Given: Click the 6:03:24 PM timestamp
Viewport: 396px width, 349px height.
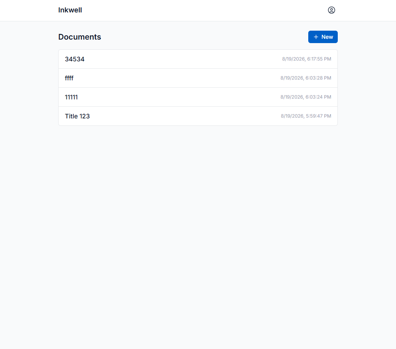Looking at the screenshot, I should 306,97.
